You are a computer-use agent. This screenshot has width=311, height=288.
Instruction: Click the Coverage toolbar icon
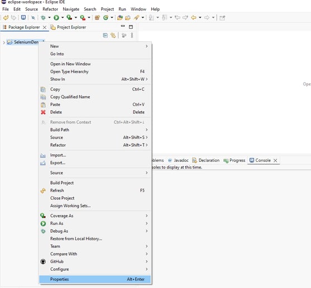[x=69, y=17]
